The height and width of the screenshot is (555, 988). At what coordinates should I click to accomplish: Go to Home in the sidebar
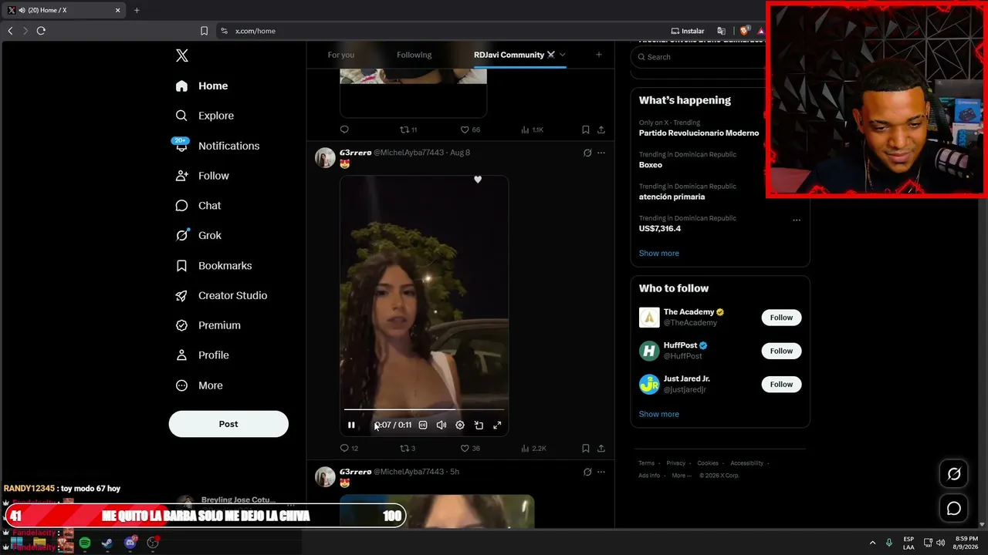point(201,86)
